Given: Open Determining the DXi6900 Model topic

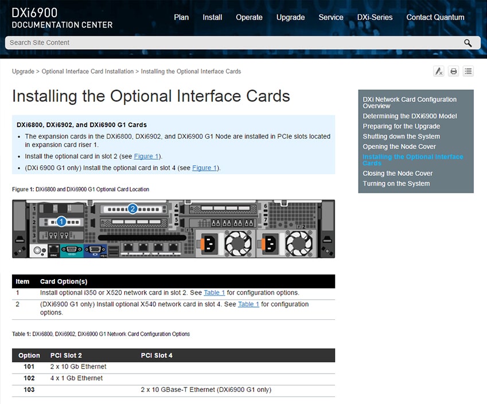Looking at the screenshot, I should [x=410, y=116].
